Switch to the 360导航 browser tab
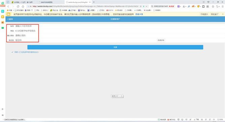The height and width of the screenshot is (122, 225). pos(22,2)
